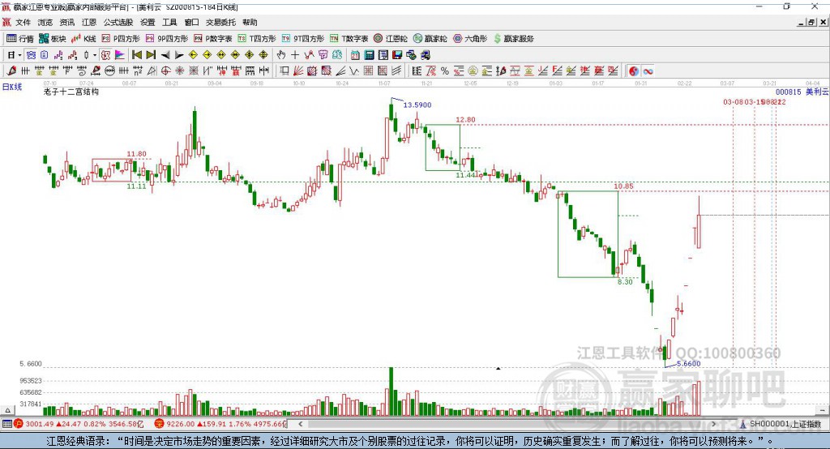Select the red pencil drawing tool

coord(11,71)
